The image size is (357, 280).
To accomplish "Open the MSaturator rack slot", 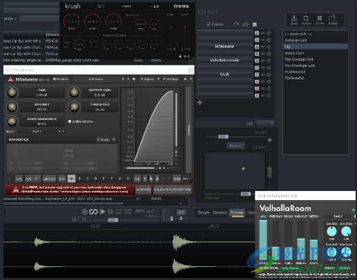I will click(x=224, y=47).
